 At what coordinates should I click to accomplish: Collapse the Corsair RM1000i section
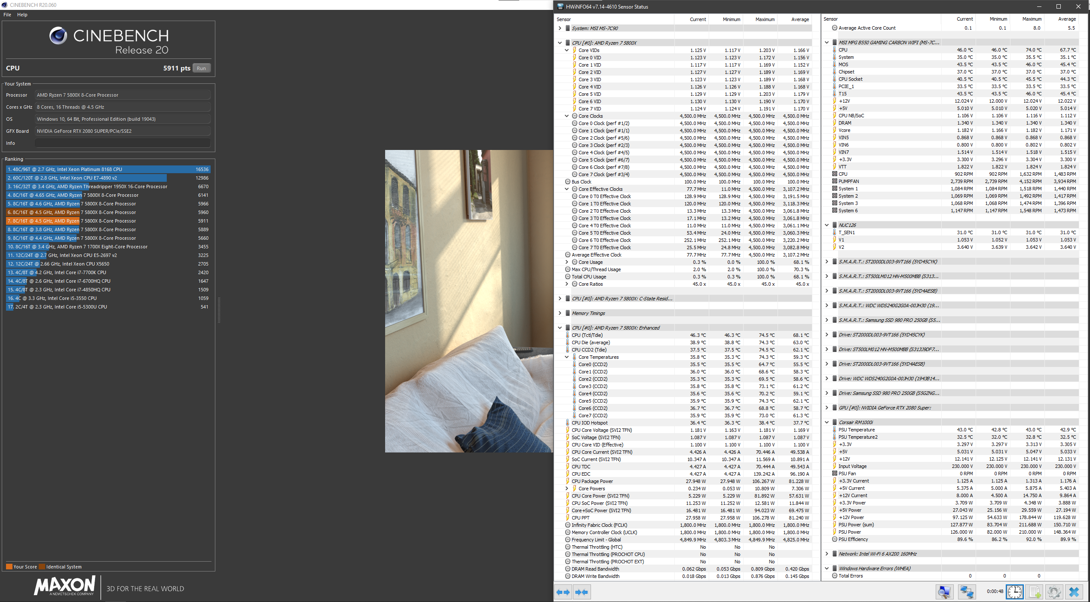point(827,422)
